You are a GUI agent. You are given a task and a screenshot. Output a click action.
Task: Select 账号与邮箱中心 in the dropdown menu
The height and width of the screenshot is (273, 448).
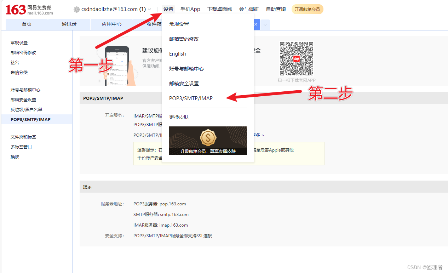pyautogui.click(x=186, y=69)
